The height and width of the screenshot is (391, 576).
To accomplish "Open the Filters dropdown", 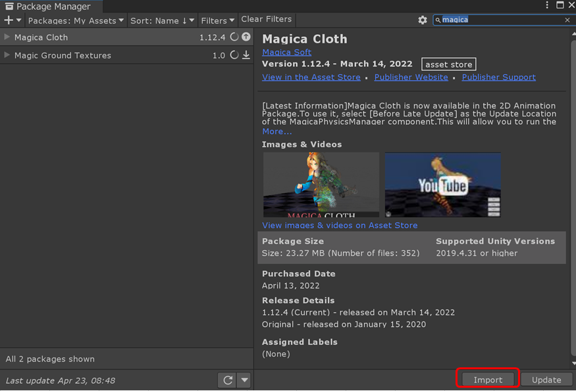I will [217, 20].
